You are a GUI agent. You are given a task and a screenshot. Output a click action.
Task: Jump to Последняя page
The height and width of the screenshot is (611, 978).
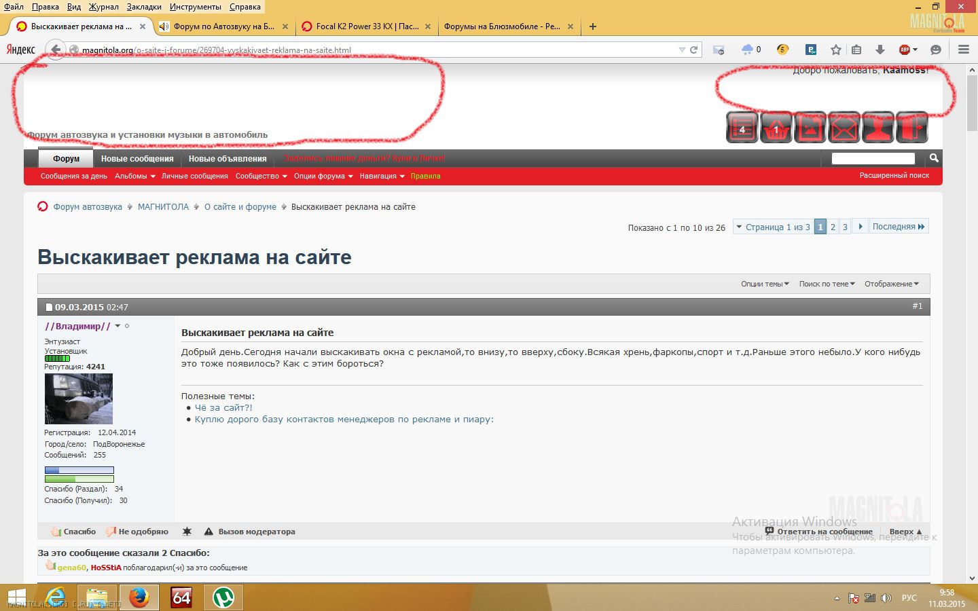pos(899,227)
